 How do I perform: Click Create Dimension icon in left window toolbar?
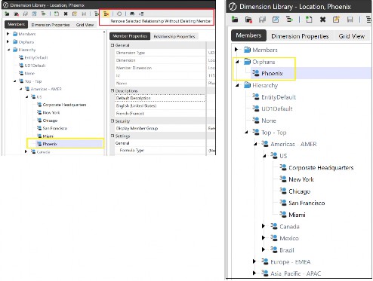(7, 14)
